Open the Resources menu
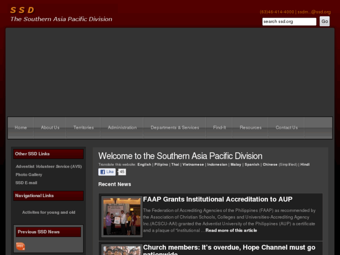This screenshot has height=255, width=340. (x=251, y=128)
